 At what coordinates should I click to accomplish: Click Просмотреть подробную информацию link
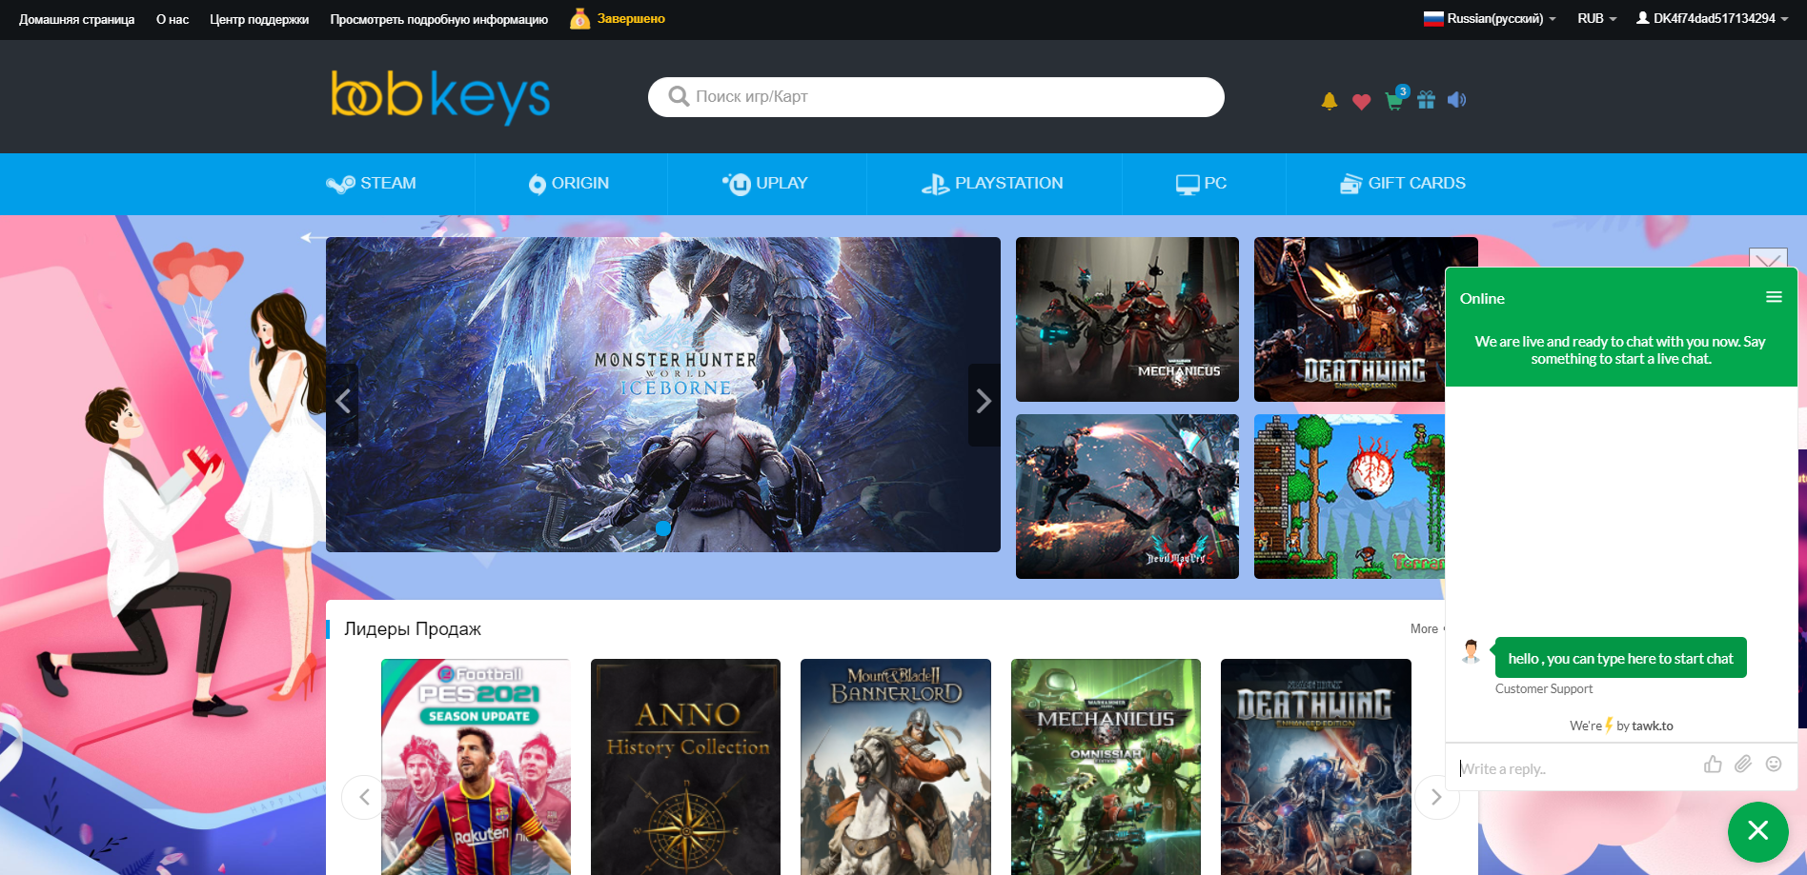coord(439,19)
